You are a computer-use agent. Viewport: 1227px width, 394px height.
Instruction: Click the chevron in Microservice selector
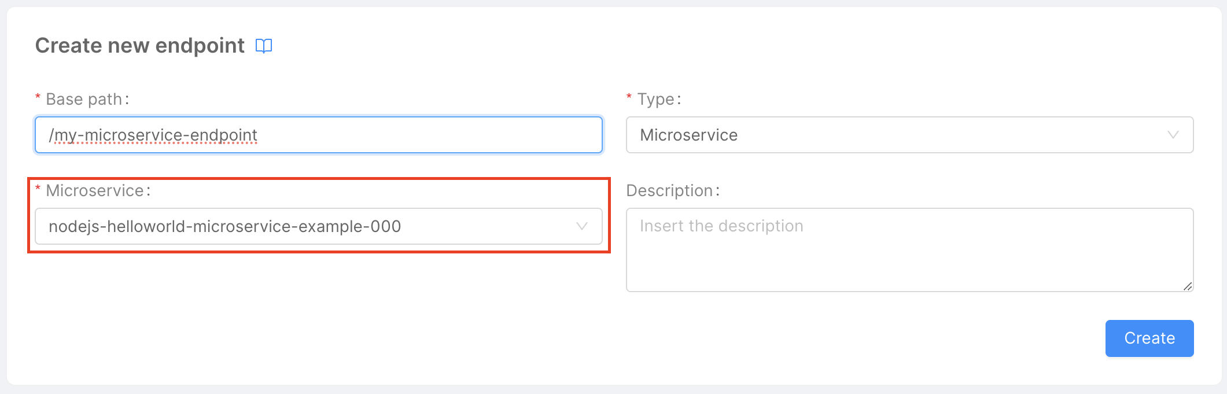[x=581, y=226]
